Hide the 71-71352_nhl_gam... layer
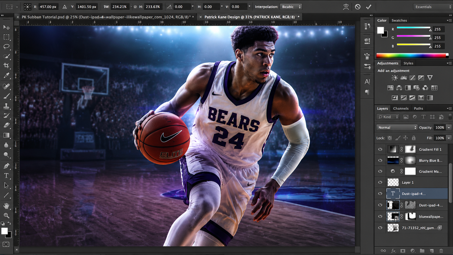Screen dimensions: 453x255 380,228
